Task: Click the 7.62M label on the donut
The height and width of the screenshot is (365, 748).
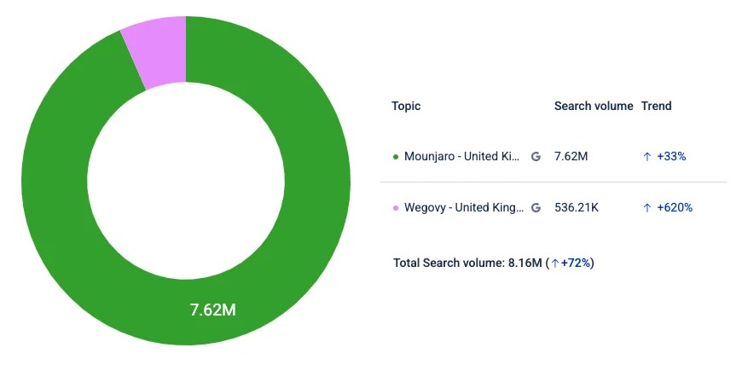Action: pyautogui.click(x=212, y=310)
